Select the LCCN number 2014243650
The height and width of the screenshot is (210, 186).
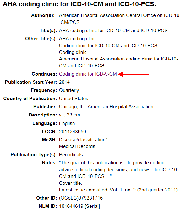click(73, 132)
